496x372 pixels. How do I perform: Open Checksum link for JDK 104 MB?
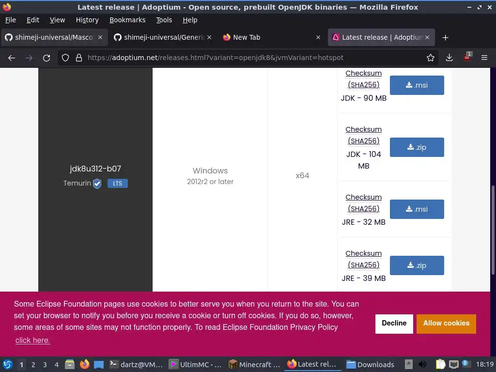coord(363,135)
